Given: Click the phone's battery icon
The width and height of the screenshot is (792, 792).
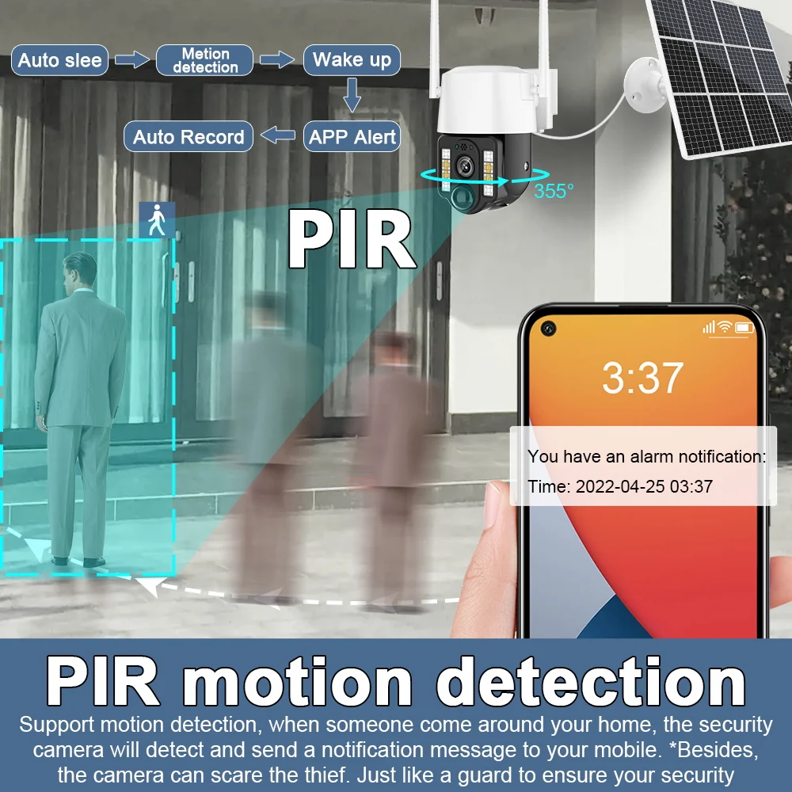Looking at the screenshot, I should pos(744,328).
